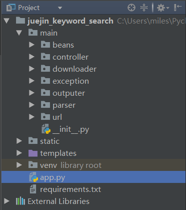Select the parser folder label
The height and width of the screenshot is (210, 186).
point(64,105)
